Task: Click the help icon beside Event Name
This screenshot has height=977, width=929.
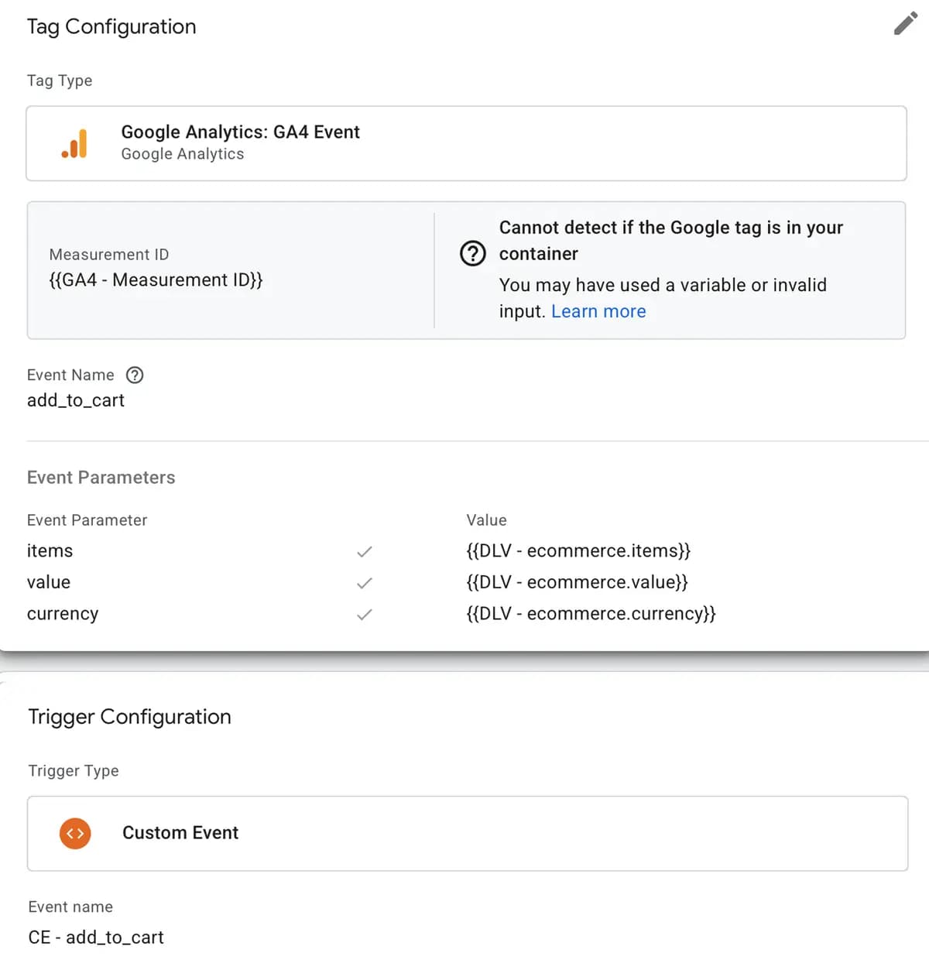Action: [135, 375]
